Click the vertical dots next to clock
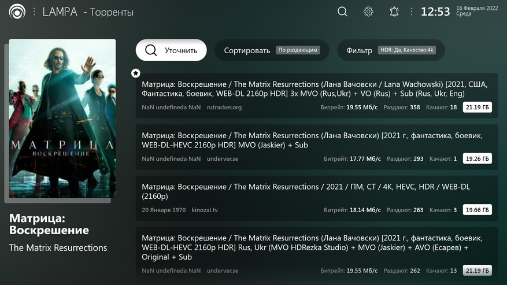 pyautogui.click(x=412, y=12)
